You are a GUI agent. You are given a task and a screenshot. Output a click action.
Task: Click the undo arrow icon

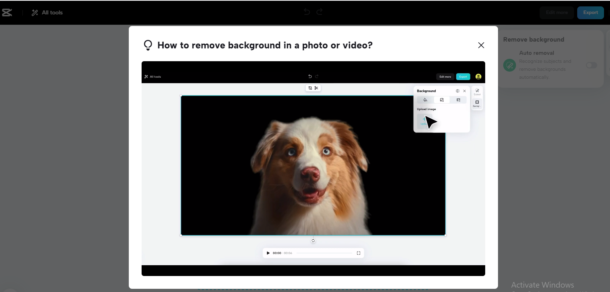point(306,12)
